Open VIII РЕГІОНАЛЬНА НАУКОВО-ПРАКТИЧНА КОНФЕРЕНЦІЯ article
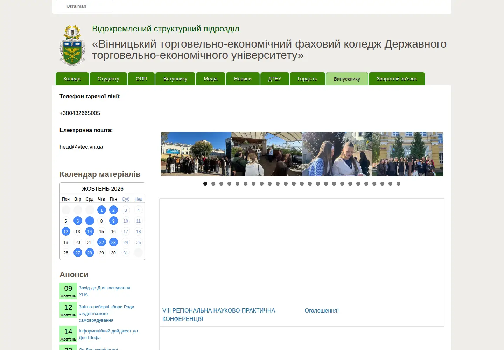This screenshot has height=350, width=504. pyautogui.click(x=219, y=315)
